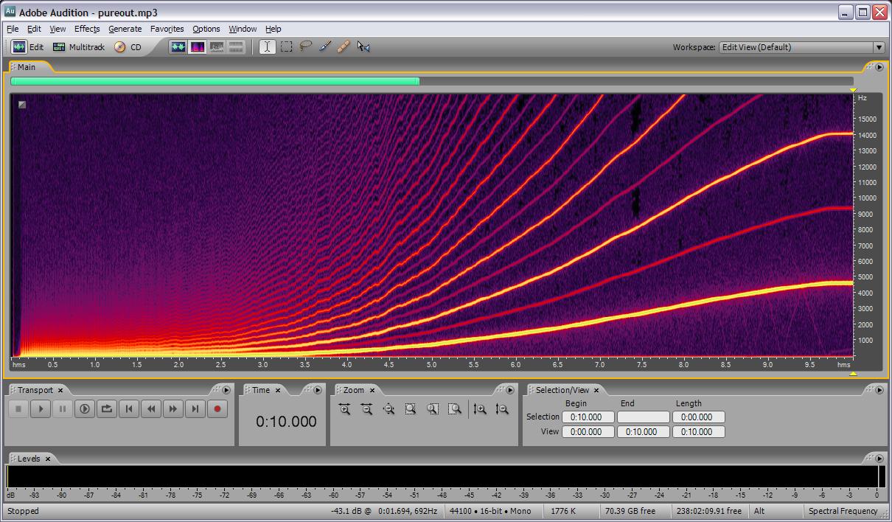Go to End in Transport
The height and width of the screenshot is (522, 892).
pyautogui.click(x=195, y=408)
